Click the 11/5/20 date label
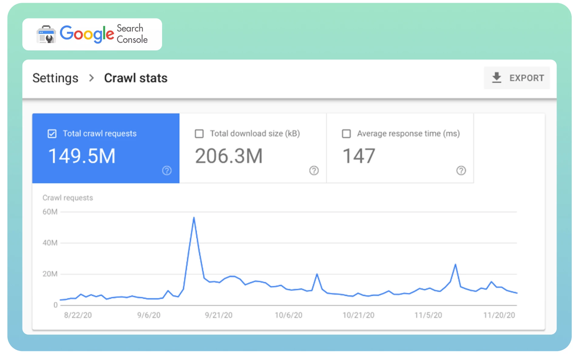 (x=428, y=315)
